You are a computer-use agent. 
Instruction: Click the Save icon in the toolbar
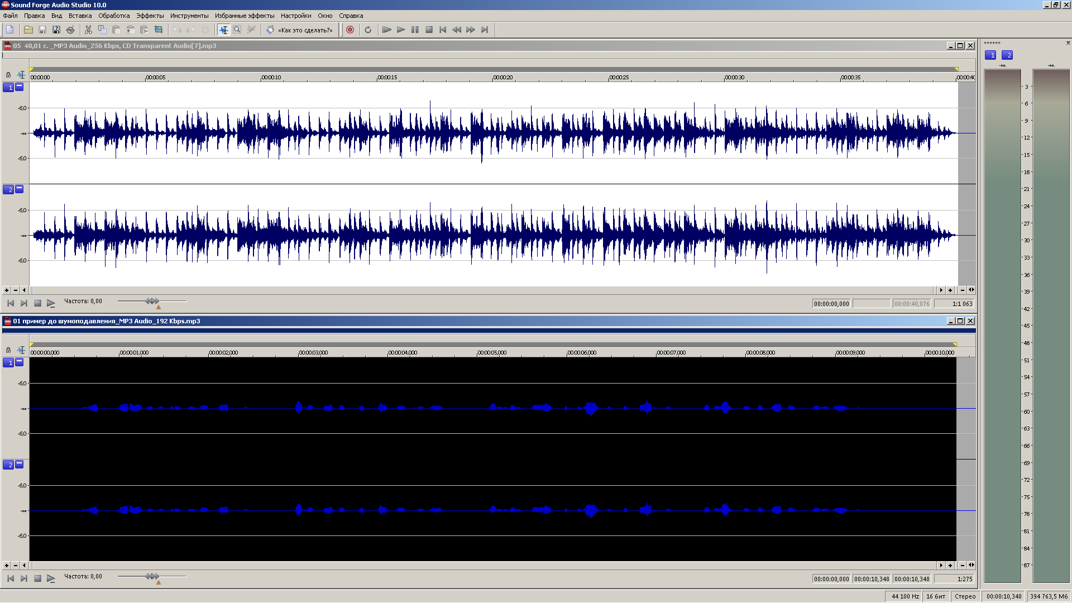42,30
